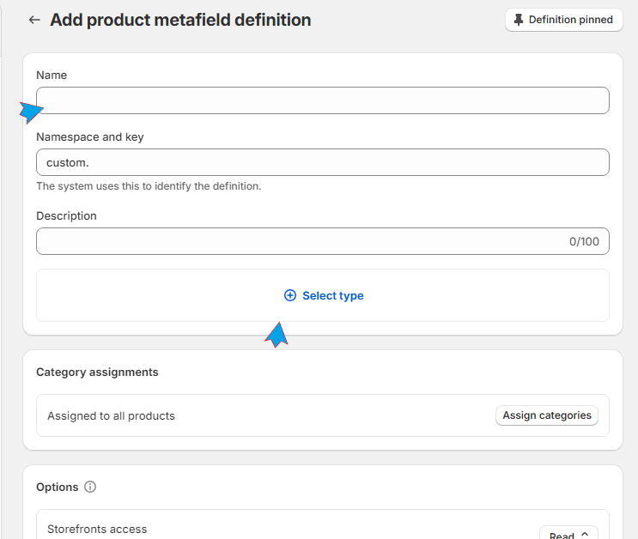The height and width of the screenshot is (539, 638).
Task: Focus the Name input field
Action: (322, 100)
